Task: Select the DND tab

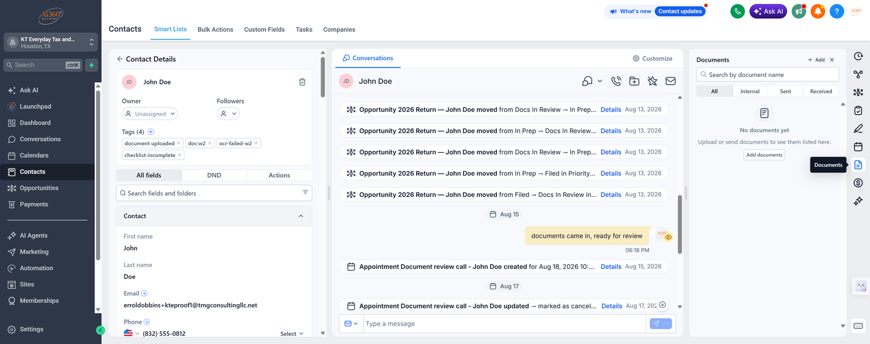Action: pos(214,175)
